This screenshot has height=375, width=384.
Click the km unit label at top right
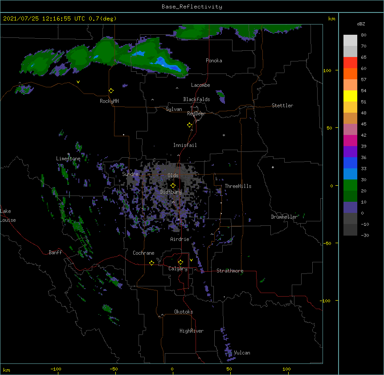[x=332, y=19]
